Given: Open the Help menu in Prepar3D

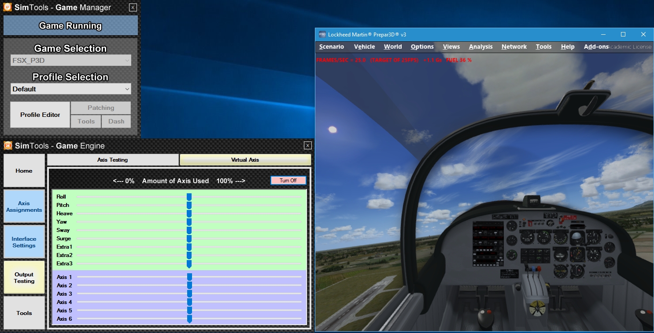Looking at the screenshot, I should coord(568,47).
